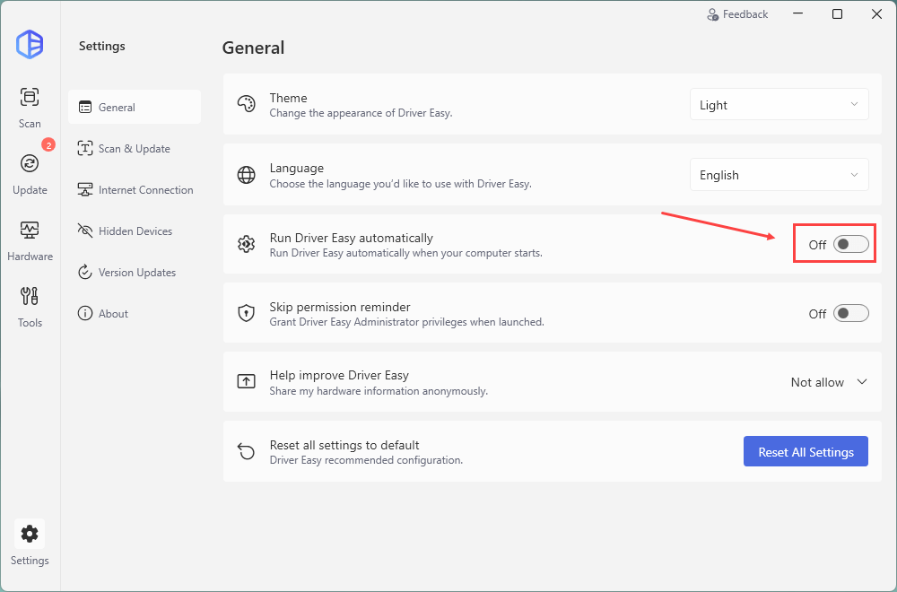Expand the Language dropdown showing English
Viewport: 897px width, 592px height.
(x=779, y=175)
